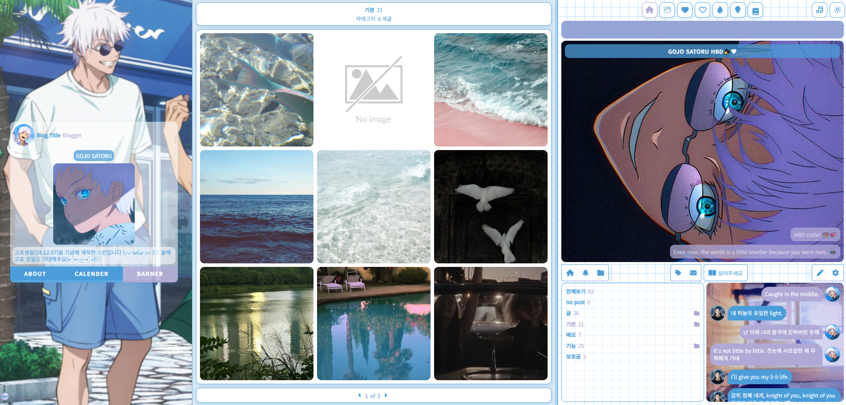The height and width of the screenshot is (405, 846).
Task: Click the Even now, the world caption
Action: (755, 252)
